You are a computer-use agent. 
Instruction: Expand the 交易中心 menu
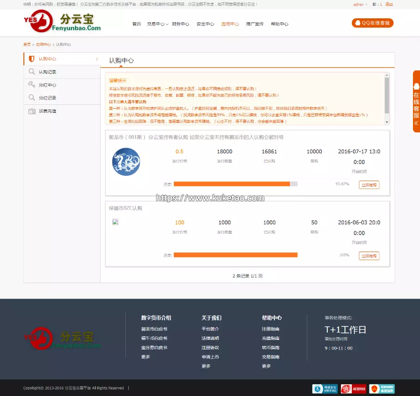tap(157, 24)
